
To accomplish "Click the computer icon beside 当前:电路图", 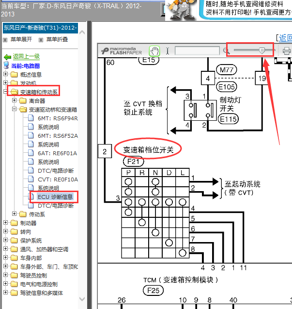I will (x=6, y=65).
